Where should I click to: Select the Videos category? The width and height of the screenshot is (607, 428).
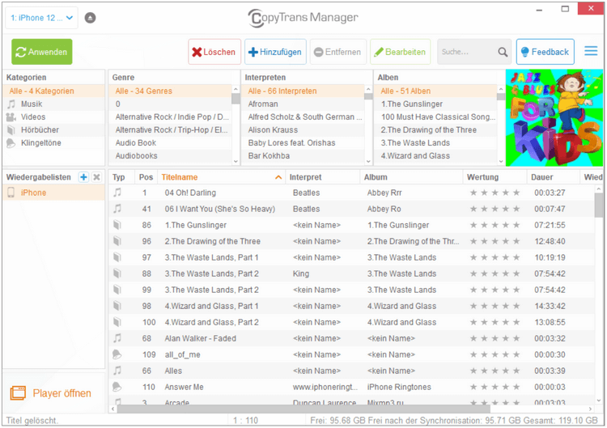coord(53,117)
